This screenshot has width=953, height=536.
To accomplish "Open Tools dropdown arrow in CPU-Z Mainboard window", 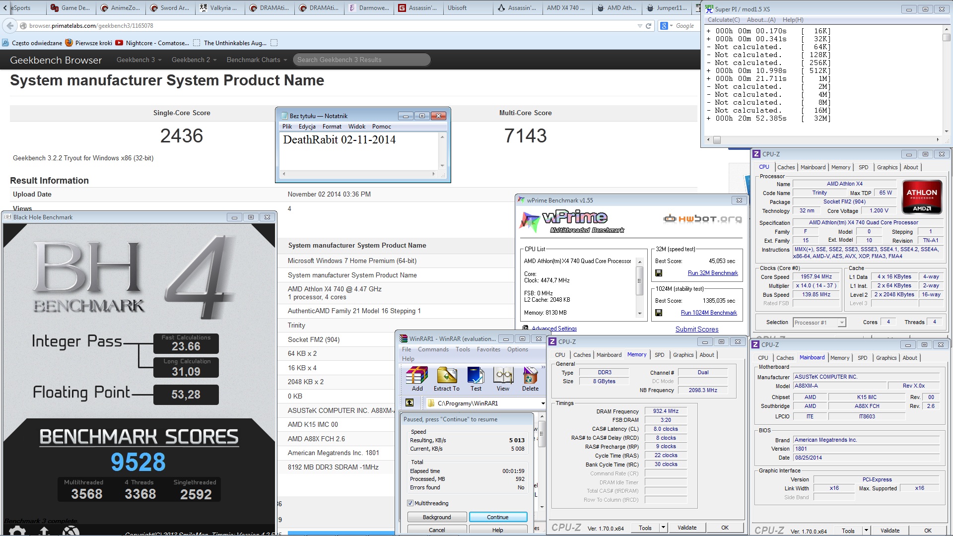I will click(866, 531).
